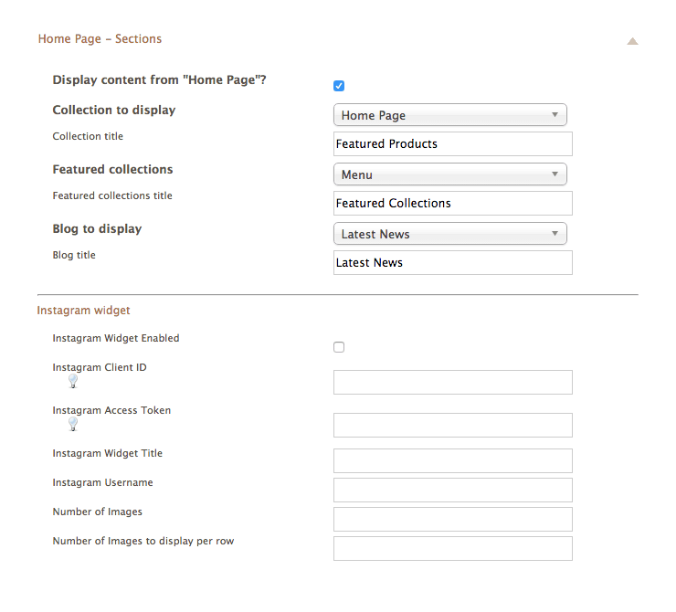
Task: Click the "Blog to display" label
Action: click(97, 229)
